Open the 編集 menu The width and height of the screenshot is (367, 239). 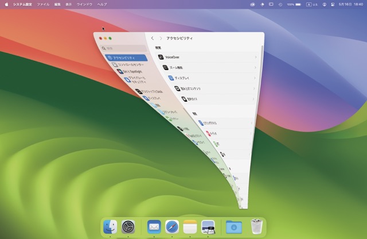click(x=57, y=4)
